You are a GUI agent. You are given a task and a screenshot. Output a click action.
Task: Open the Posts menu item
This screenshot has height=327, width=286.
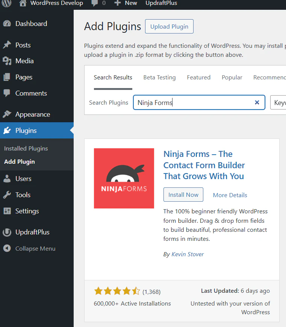pyautogui.click(x=23, y=45)
